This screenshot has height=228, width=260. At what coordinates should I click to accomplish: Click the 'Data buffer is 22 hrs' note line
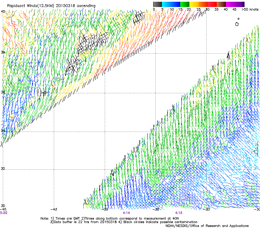(124, 222)
